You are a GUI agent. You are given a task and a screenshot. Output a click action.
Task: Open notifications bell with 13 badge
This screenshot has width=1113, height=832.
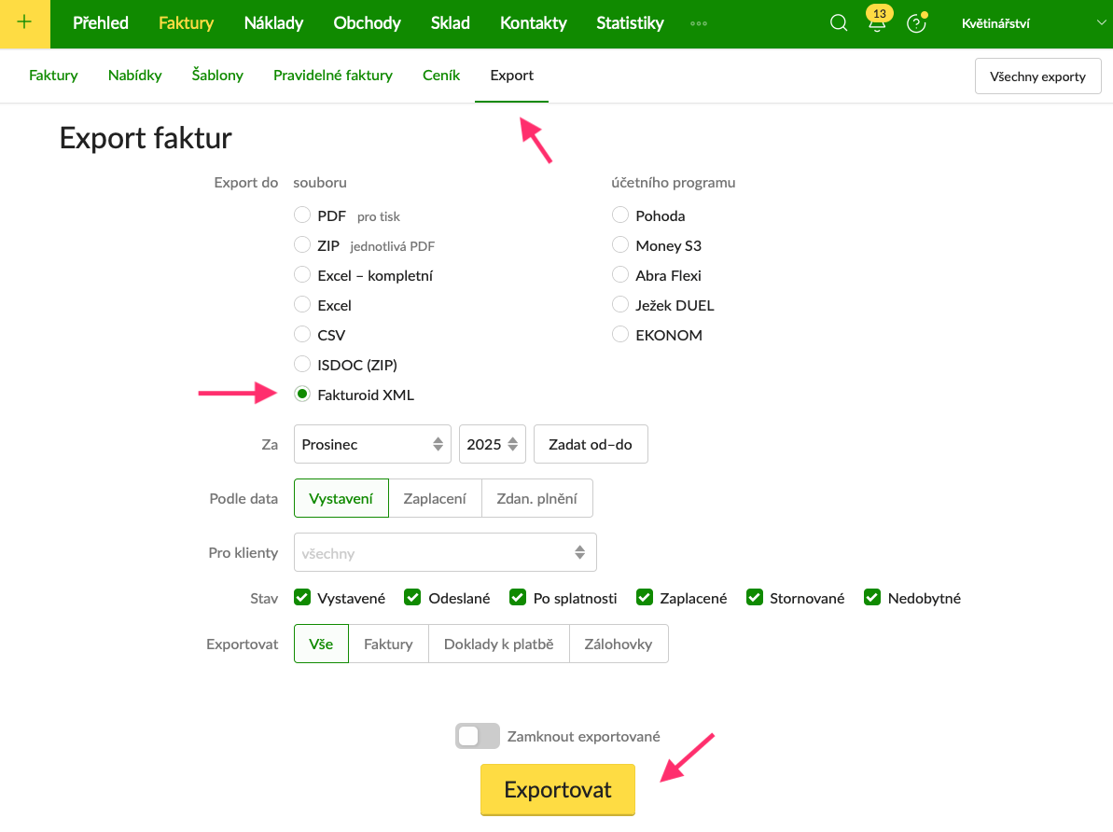[x=877, y=24]
